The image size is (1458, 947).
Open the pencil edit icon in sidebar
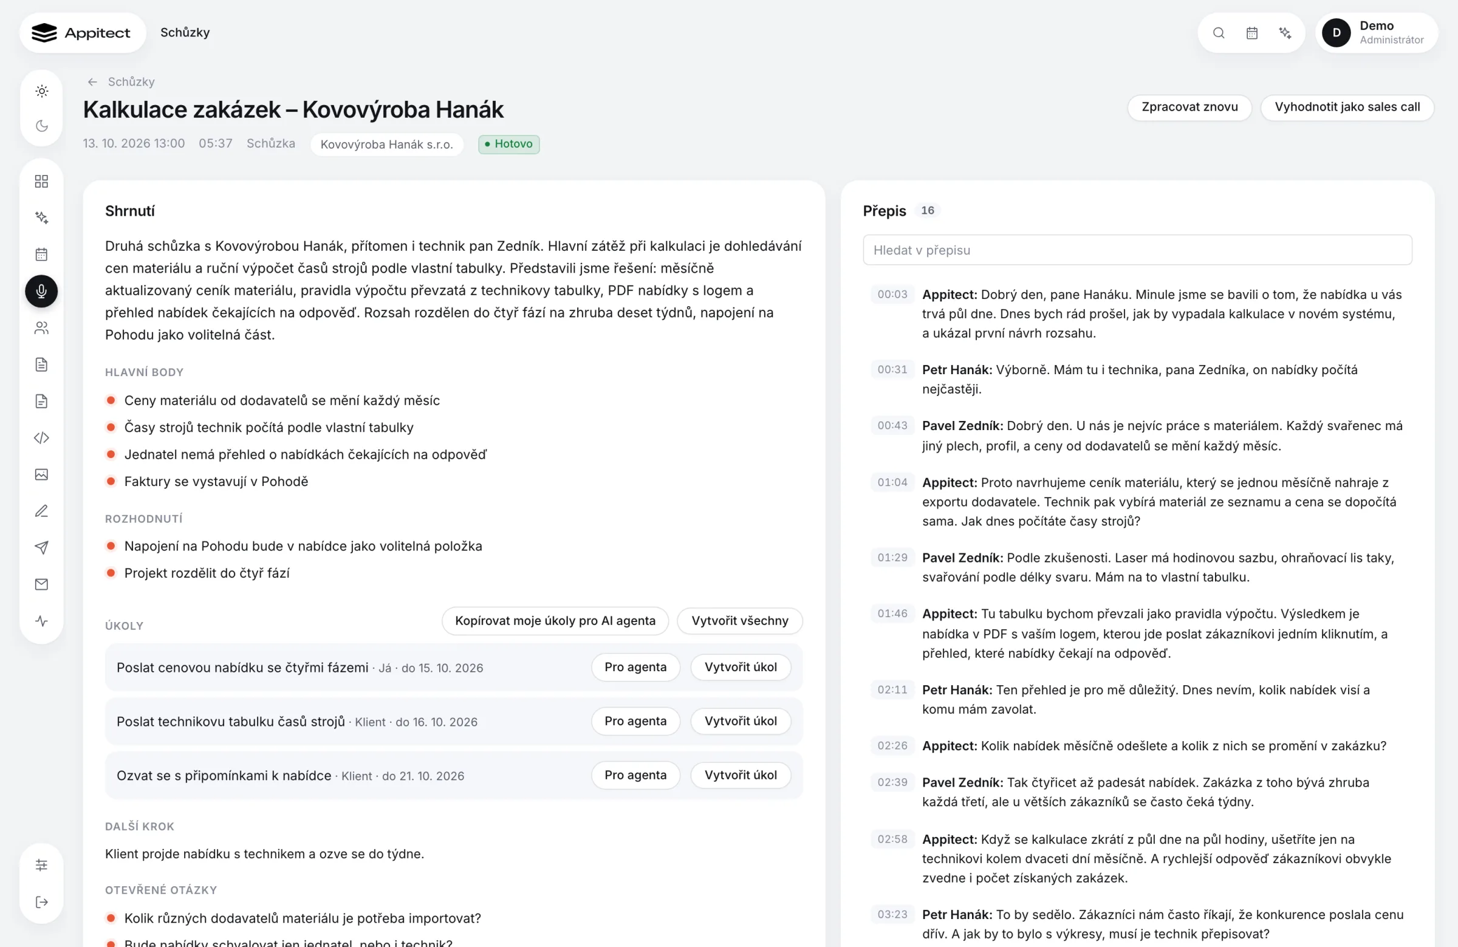42,511
